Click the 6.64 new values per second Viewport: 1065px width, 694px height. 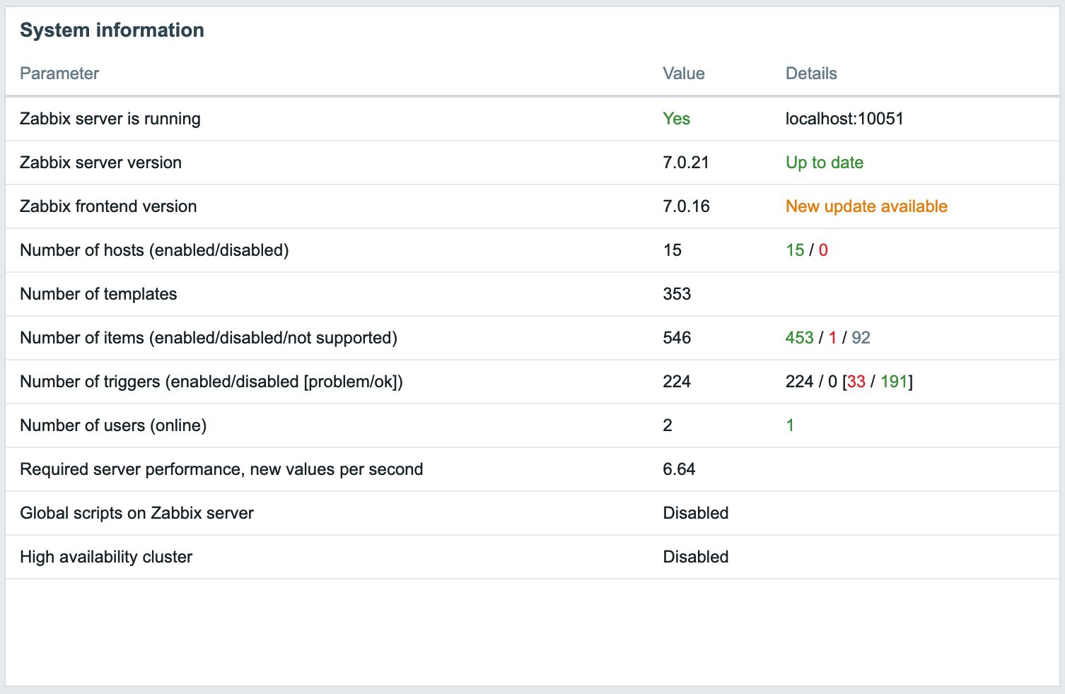(679, 469)
